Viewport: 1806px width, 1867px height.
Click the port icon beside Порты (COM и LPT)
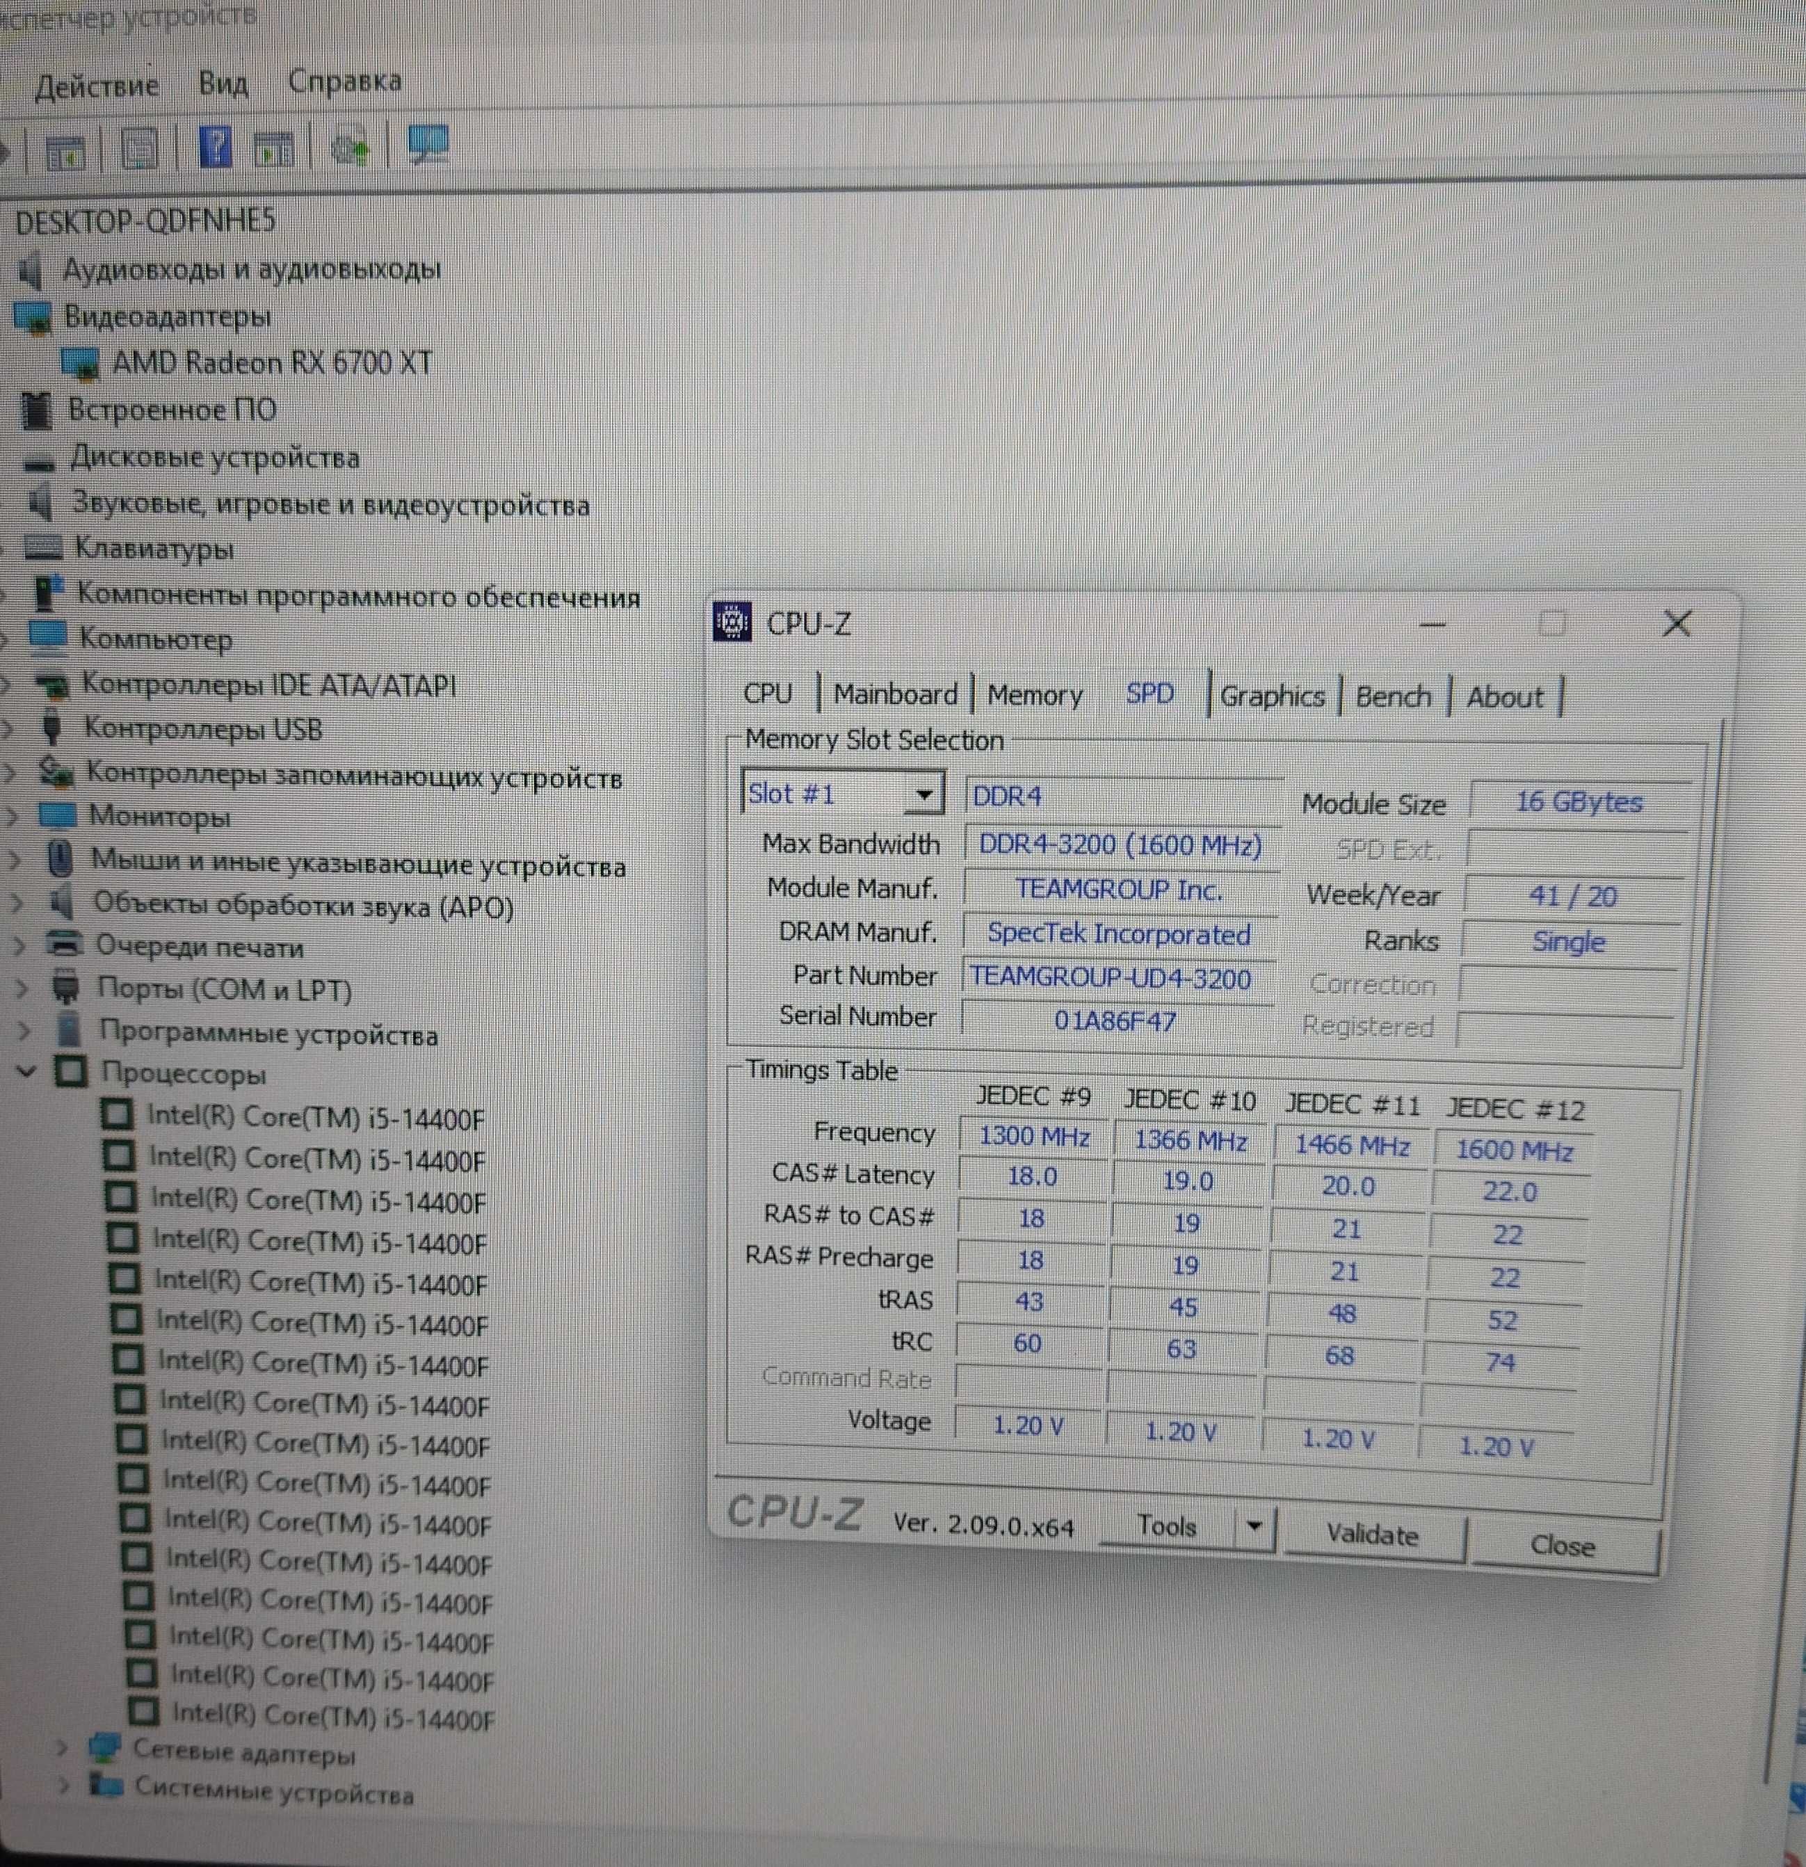(x=66, y=987)
